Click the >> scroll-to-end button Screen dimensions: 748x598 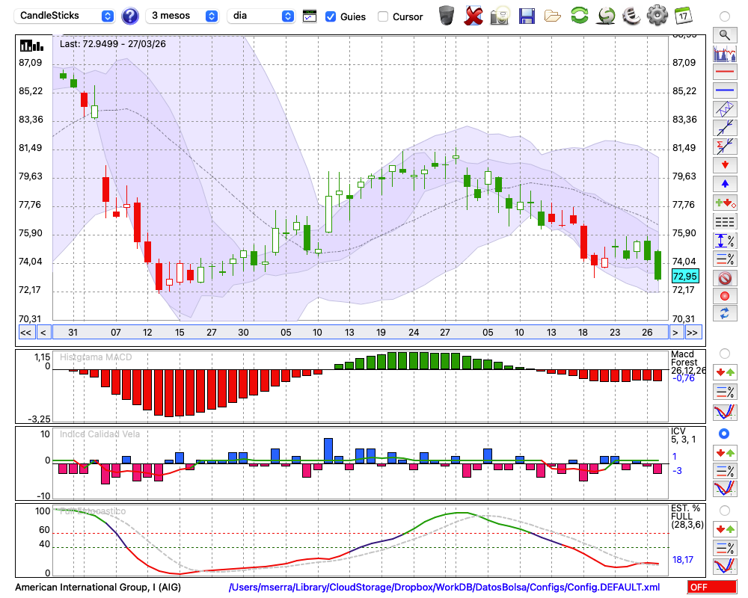tap(693, 333)
